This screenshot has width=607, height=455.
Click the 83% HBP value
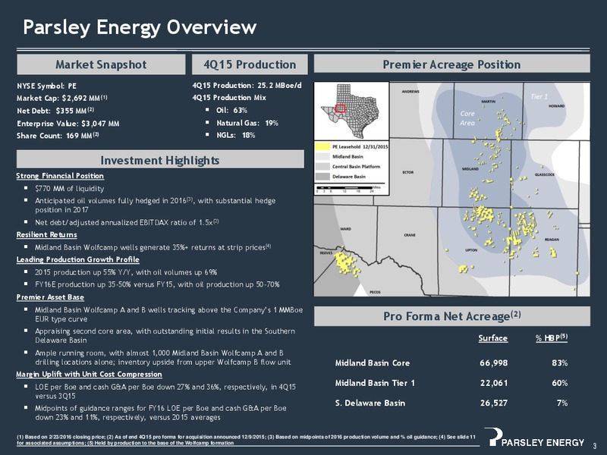(560, 363)
